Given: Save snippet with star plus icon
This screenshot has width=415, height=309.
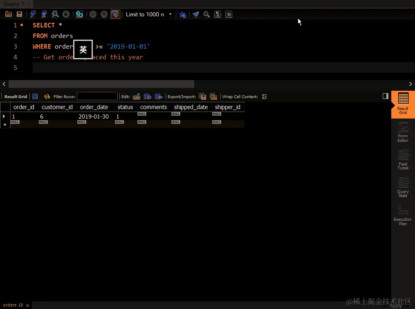Looking at the screenshot, I should click(x=183, y=14).
